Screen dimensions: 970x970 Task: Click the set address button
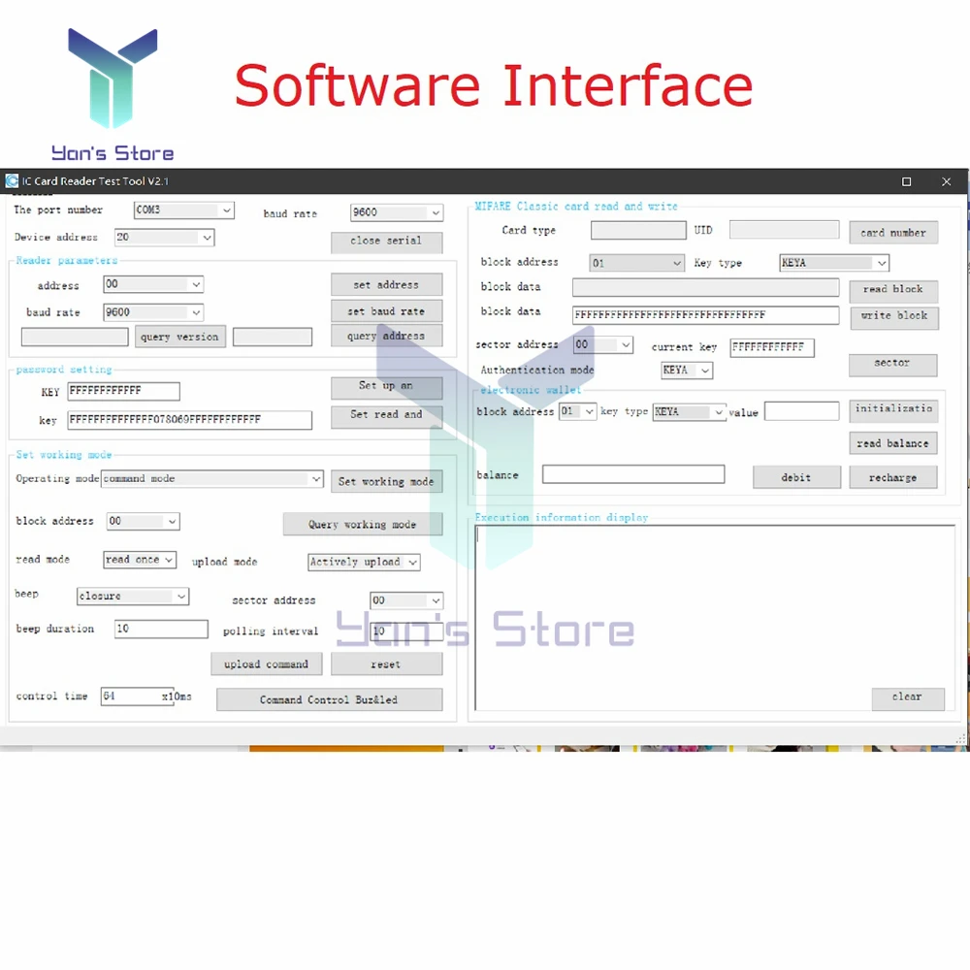coord(387,285)
